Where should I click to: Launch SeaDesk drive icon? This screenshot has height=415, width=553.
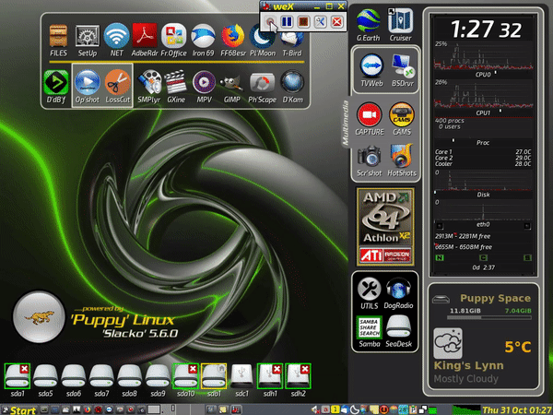coord(398,327)
